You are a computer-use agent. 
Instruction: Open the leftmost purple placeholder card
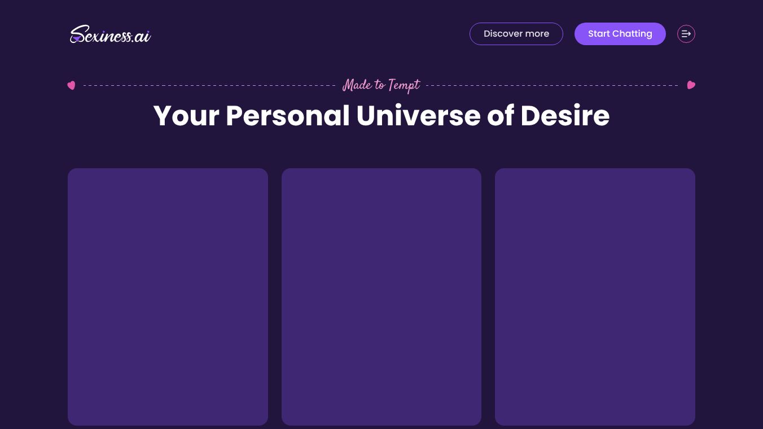click(168, 297)
